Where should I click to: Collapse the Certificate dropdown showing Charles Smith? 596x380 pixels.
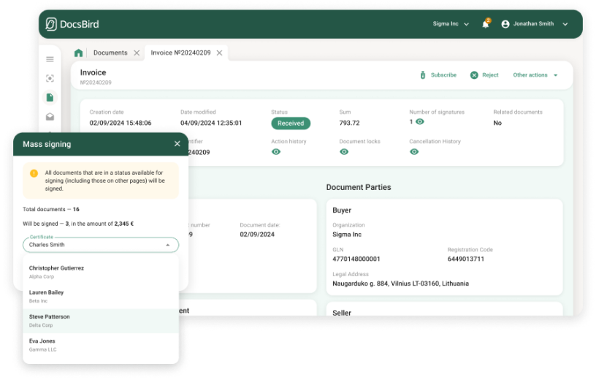(x=167, y=245)
